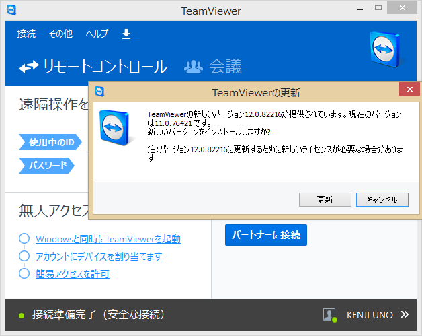Screen dimensions: 422x336
Task: Maximize the TeamViewer main window
Action: [x=378, y=8]
